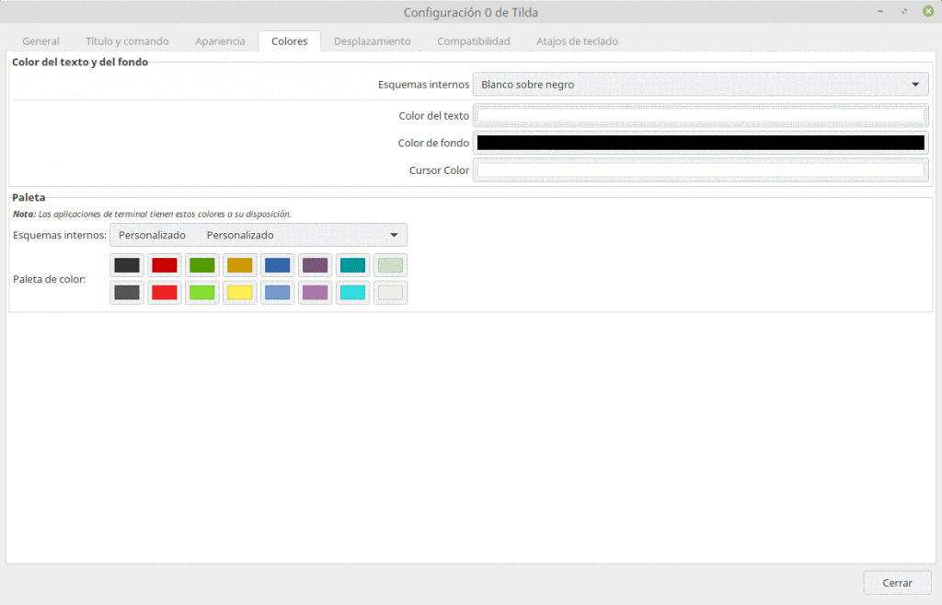Open the Esquemas internos dropdown showing Blanco sobre negro
The image size is (942, 605).
(x=701, y=84)
